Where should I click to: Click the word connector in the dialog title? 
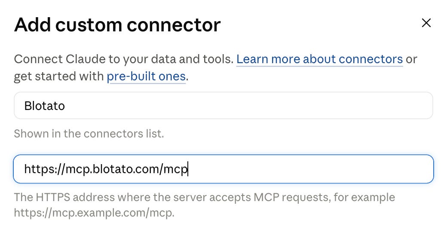[x=174, y=25]
